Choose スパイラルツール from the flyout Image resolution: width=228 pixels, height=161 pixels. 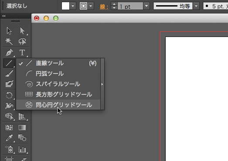pyautogui.click(x=58, y=84)
